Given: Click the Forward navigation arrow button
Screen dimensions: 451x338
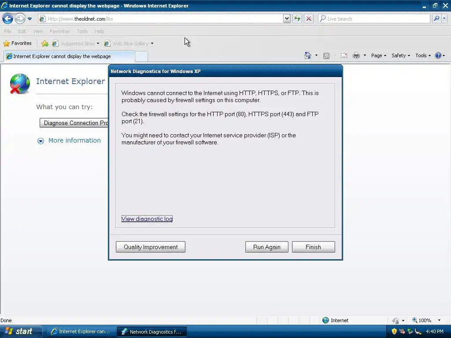Looking at the screenshot, I should click(20, 19).
